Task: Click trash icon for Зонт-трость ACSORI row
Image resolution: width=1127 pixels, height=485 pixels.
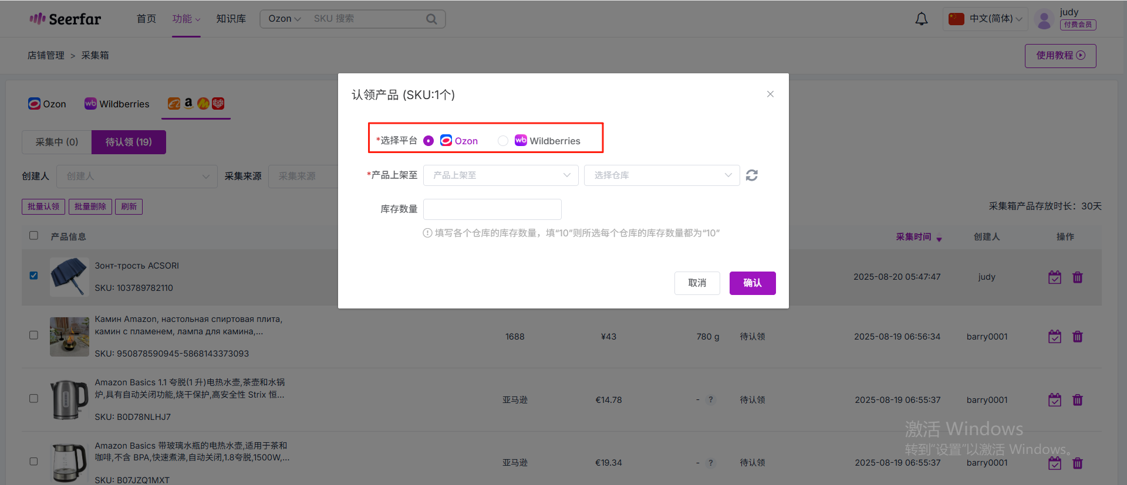Action: [x=1078, y=277]
